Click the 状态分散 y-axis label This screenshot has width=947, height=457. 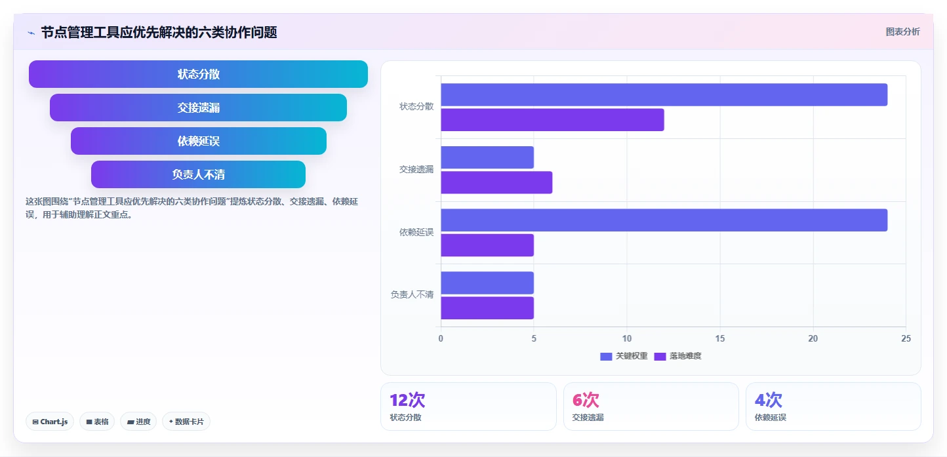tap(416, 107)
